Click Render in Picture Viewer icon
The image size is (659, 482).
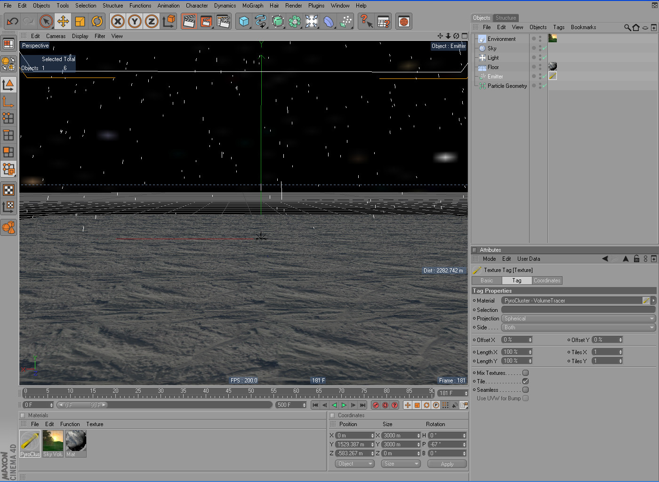point(206,22)
